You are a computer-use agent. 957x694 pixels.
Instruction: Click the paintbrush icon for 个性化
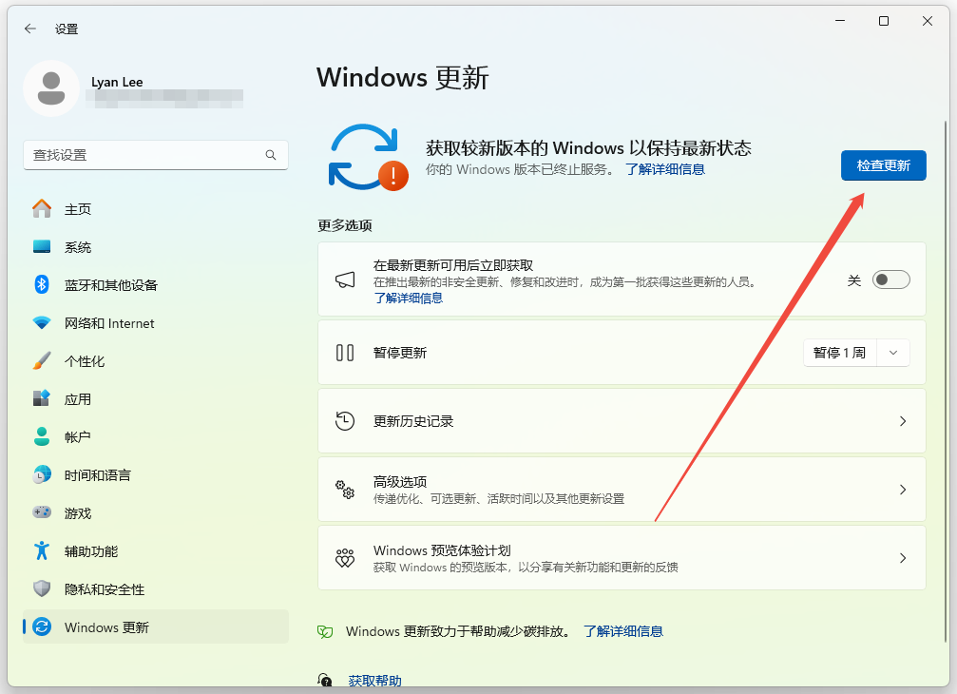[x=42, y=360]
